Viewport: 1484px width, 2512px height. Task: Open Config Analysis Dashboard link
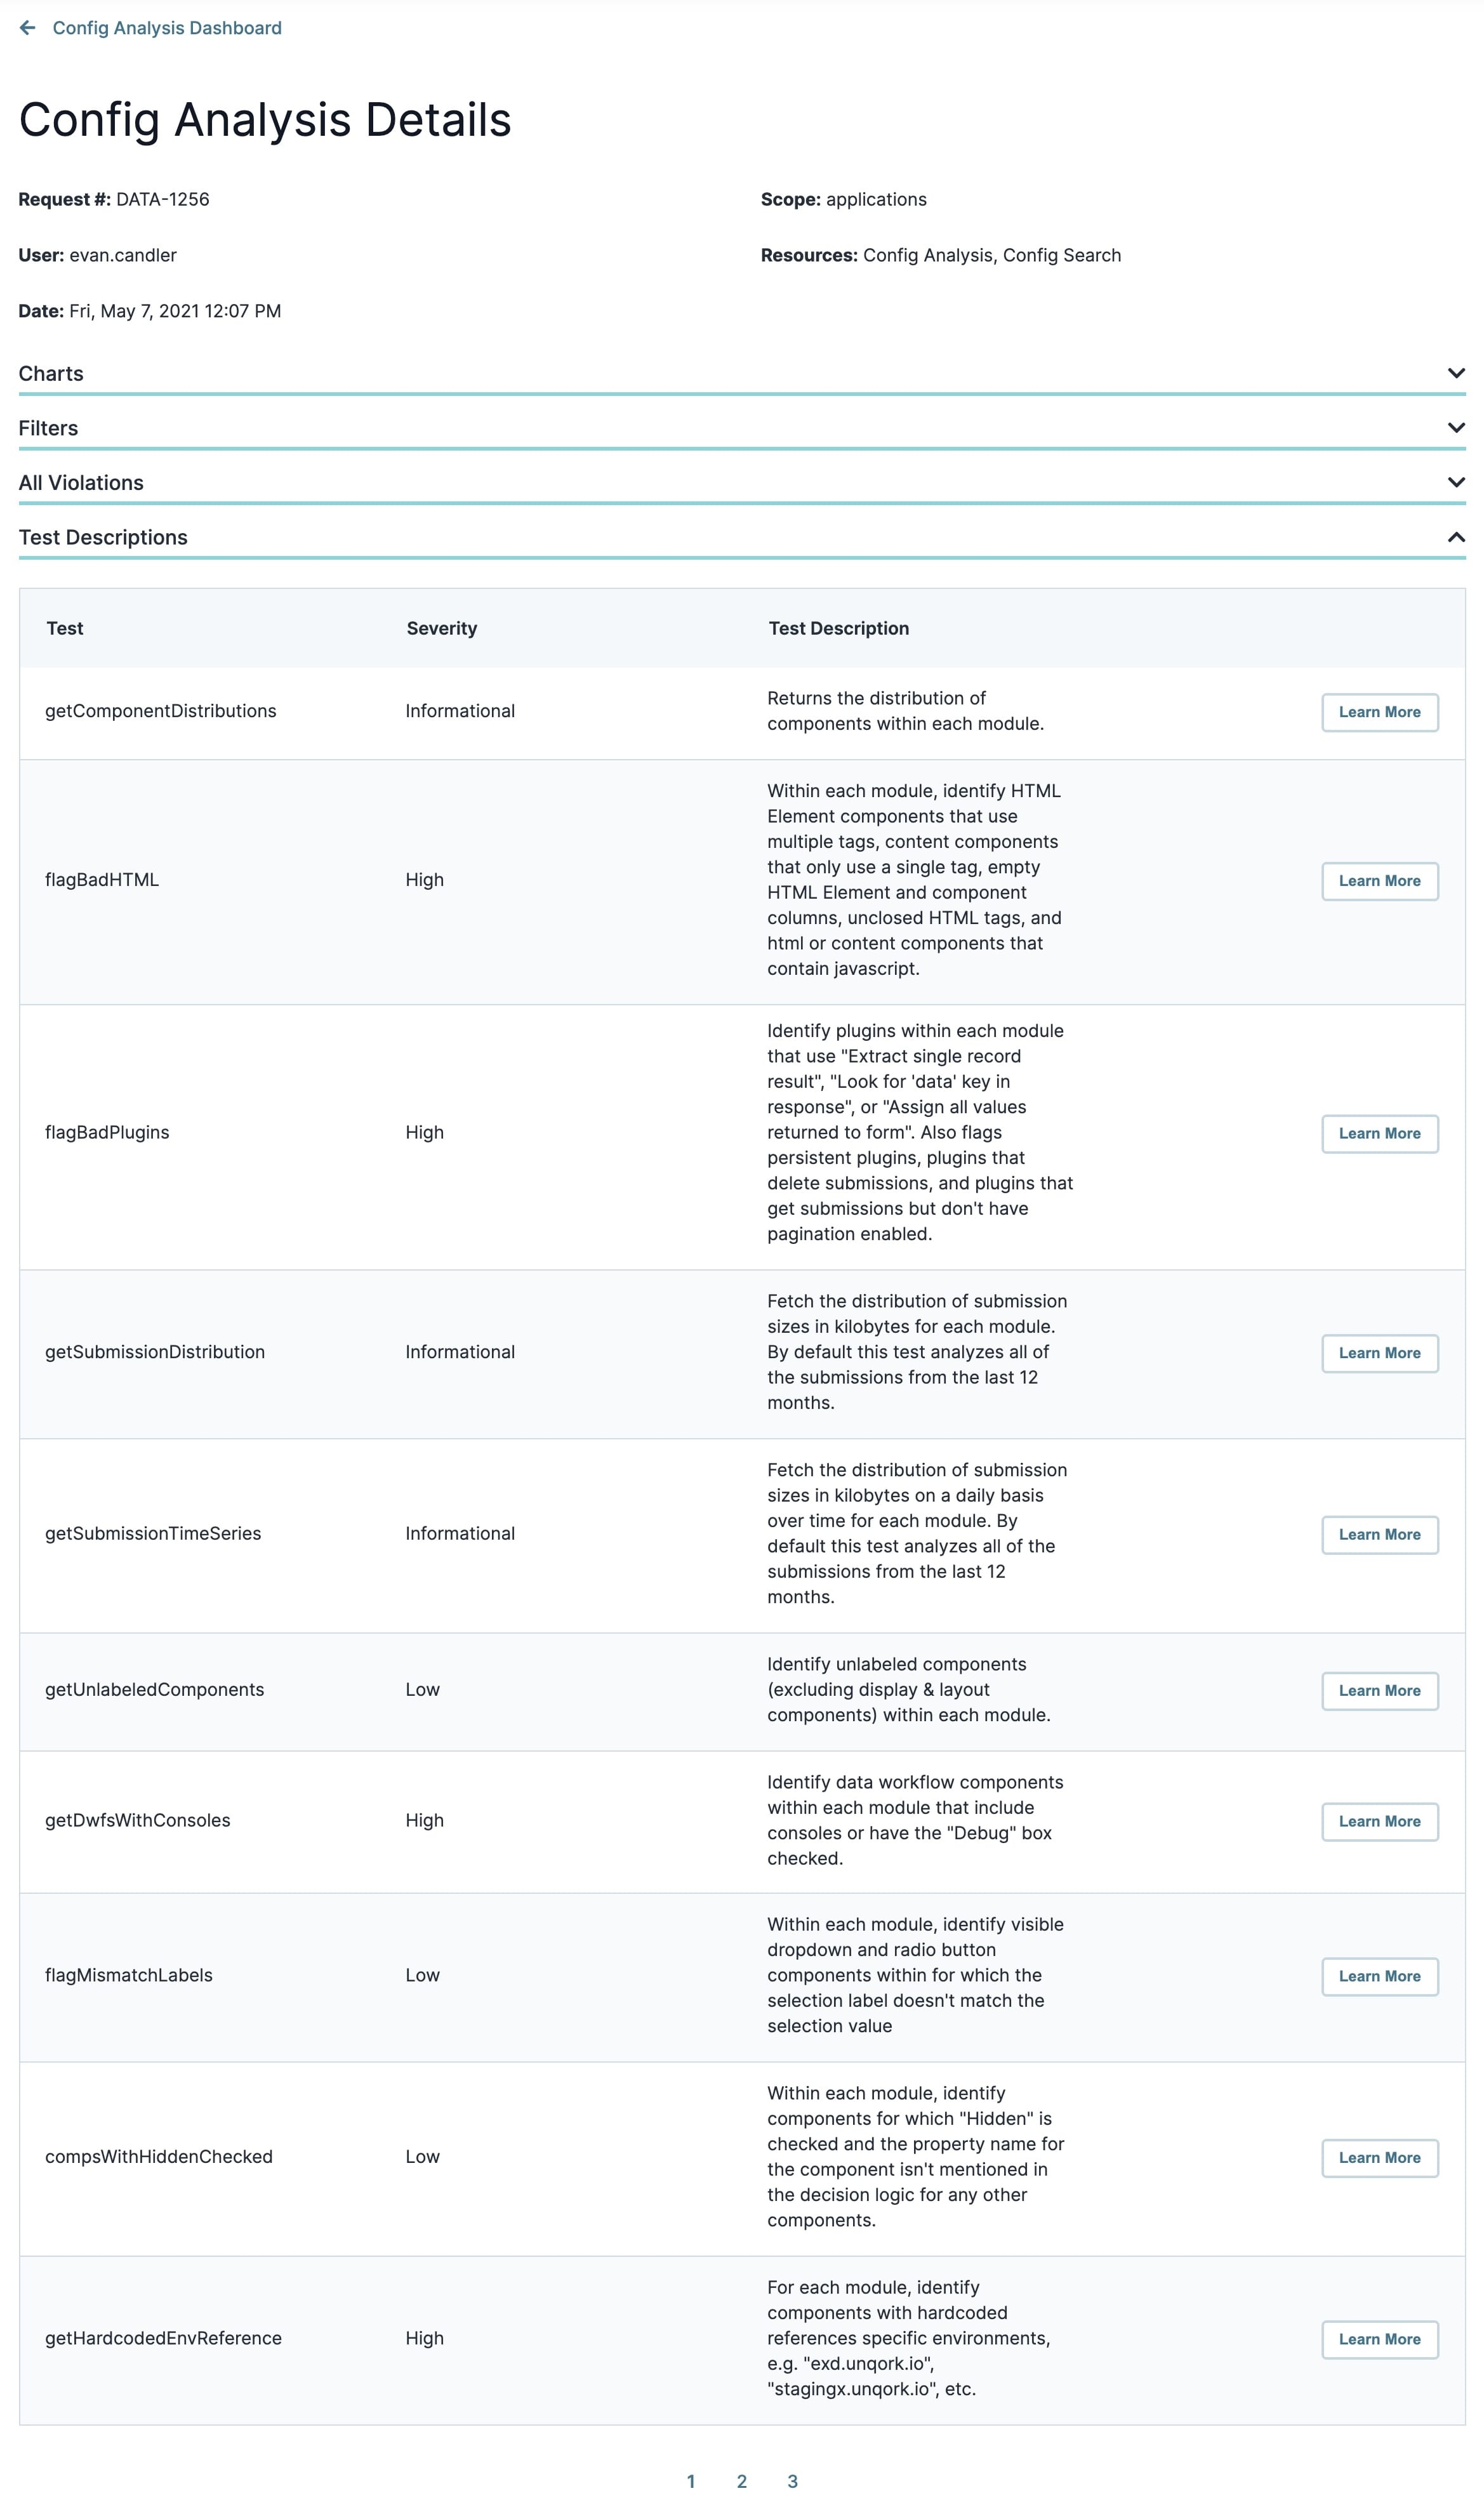coord(167,28)
